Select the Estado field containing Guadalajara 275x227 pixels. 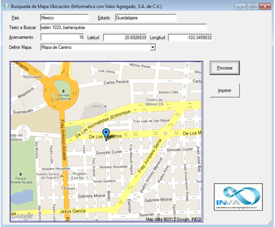pos(145,18)
